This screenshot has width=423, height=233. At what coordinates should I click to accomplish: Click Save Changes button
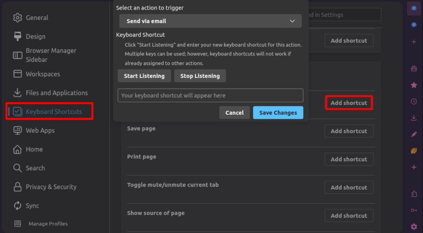278,113
